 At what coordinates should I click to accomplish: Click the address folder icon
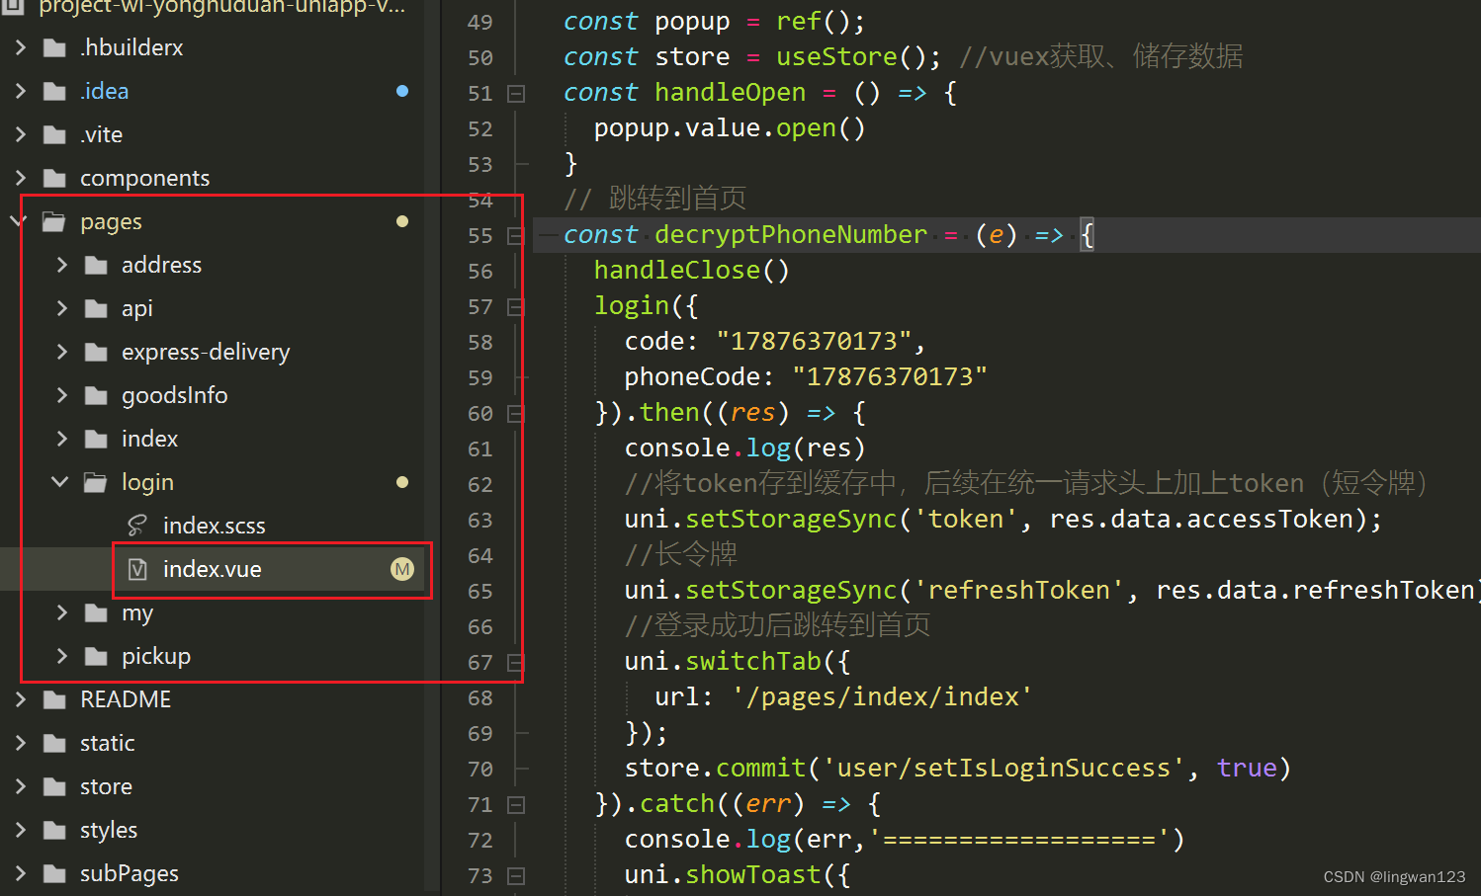[96, 265]
